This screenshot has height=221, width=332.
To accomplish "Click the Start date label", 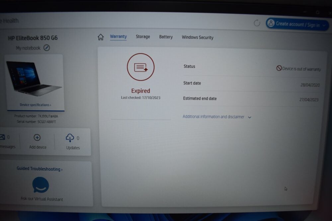I will point(192,83).
